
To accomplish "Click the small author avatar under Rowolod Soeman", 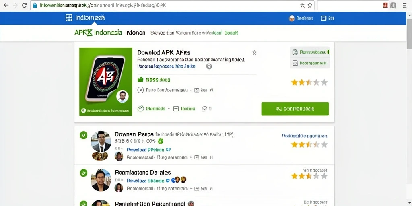I will click(119, 187).
